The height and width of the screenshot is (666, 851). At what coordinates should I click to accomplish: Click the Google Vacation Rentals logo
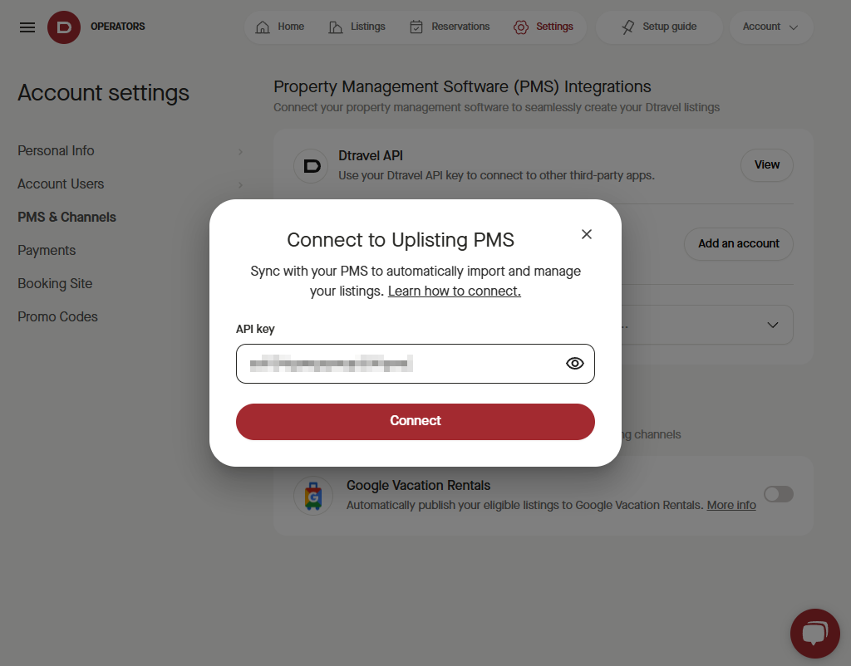[x=313, y=496]
